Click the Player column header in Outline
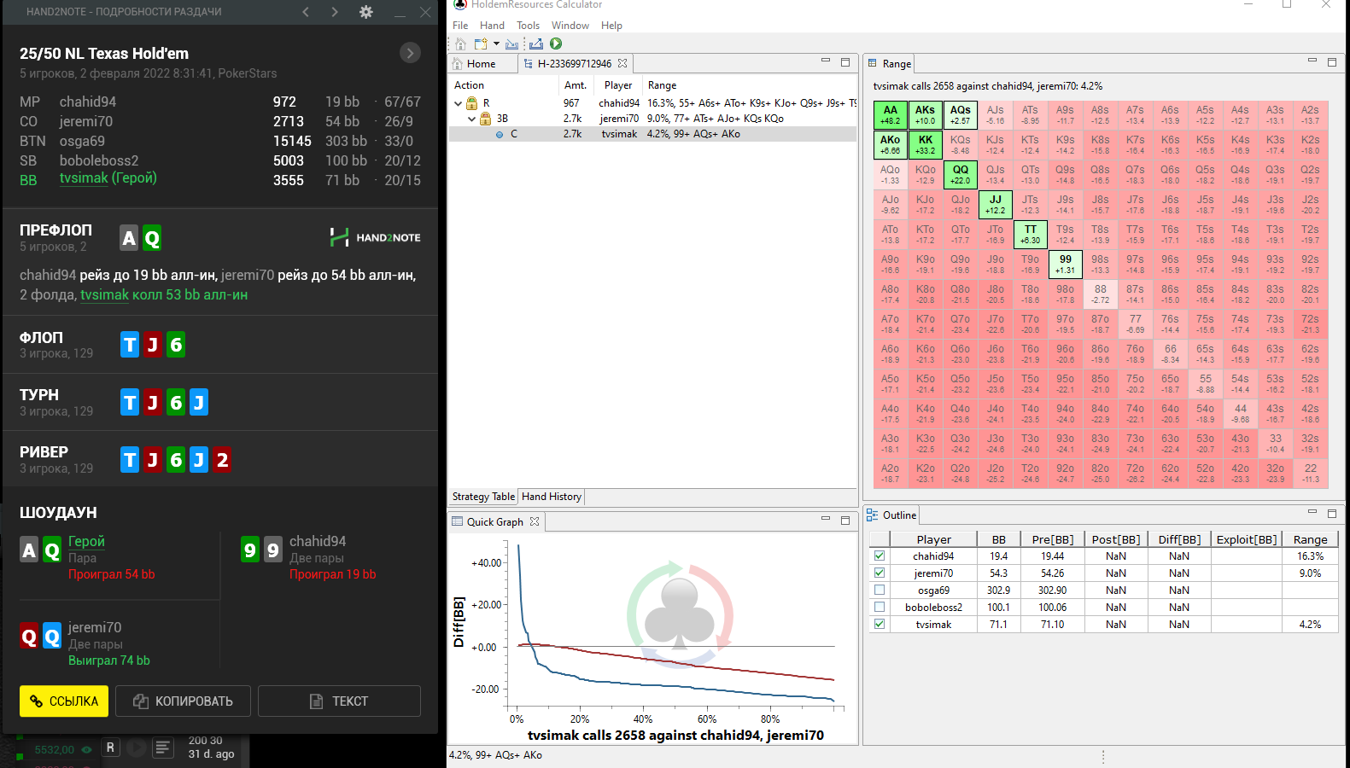 tap(933, 539)
